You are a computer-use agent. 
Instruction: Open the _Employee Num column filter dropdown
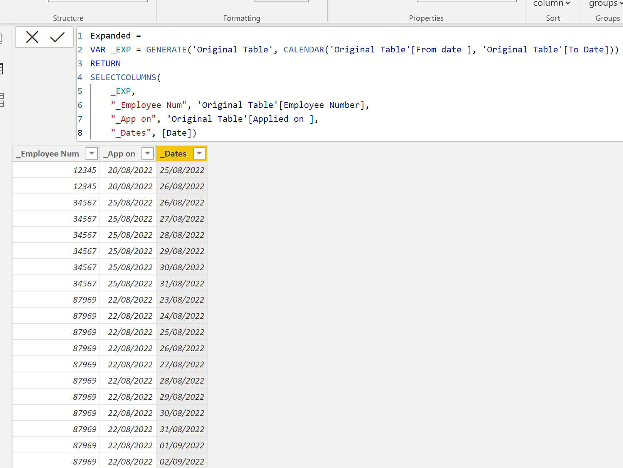click(92, 153)
